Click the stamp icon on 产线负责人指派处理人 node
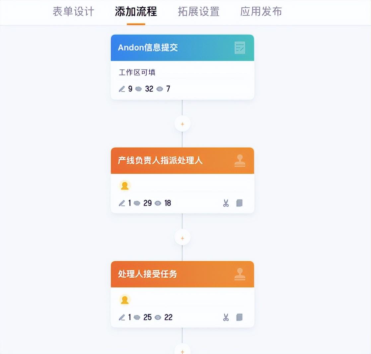371x354 pixels. pos(240,160)
